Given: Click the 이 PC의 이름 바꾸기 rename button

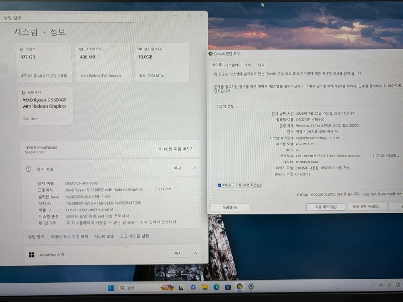Looking at the screenshot, I should (176, 149).
